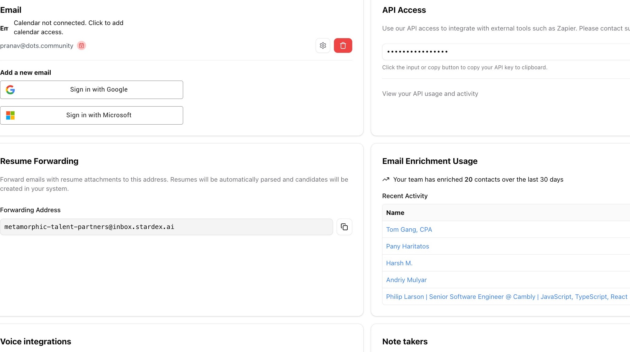Sign in with Microsoft
The image size is (630, 352).
[x=99, y=115]
